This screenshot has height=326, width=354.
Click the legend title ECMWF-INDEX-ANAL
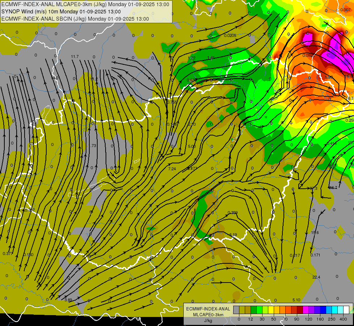pyautogui.click(x=208, y=309)
